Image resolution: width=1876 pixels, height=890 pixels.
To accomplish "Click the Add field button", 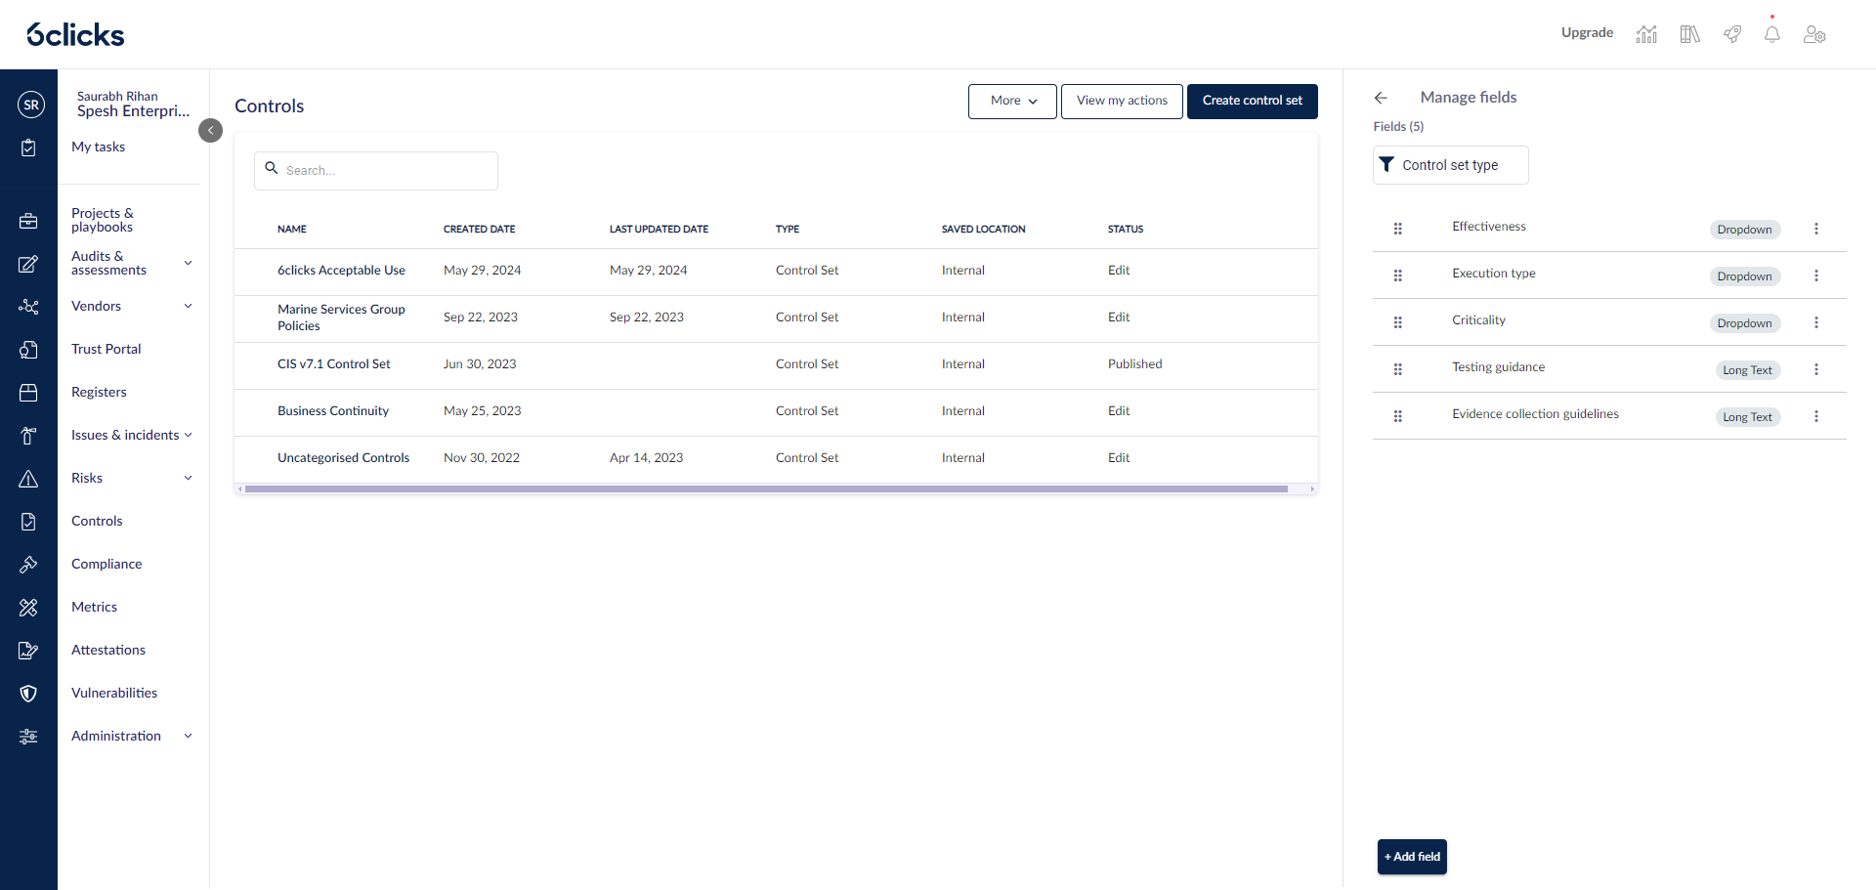I will pyautogui.click(x=1412, y=857).
